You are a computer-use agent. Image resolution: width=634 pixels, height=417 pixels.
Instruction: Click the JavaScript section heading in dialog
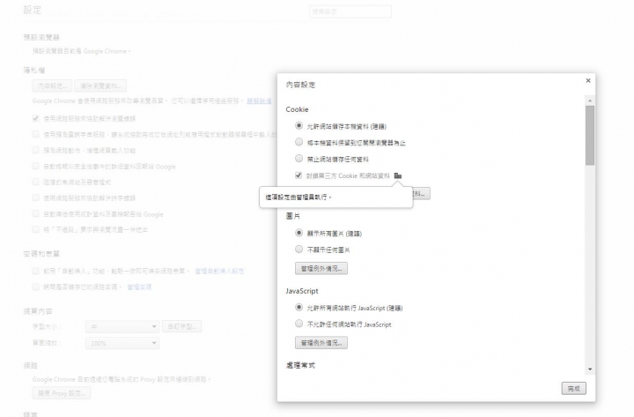point(302,291)
